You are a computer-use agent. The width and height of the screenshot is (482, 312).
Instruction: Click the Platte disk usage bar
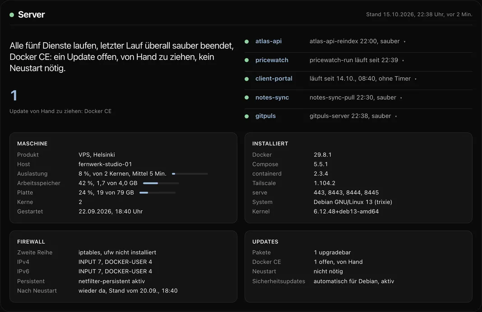click(x=158, y=193)
